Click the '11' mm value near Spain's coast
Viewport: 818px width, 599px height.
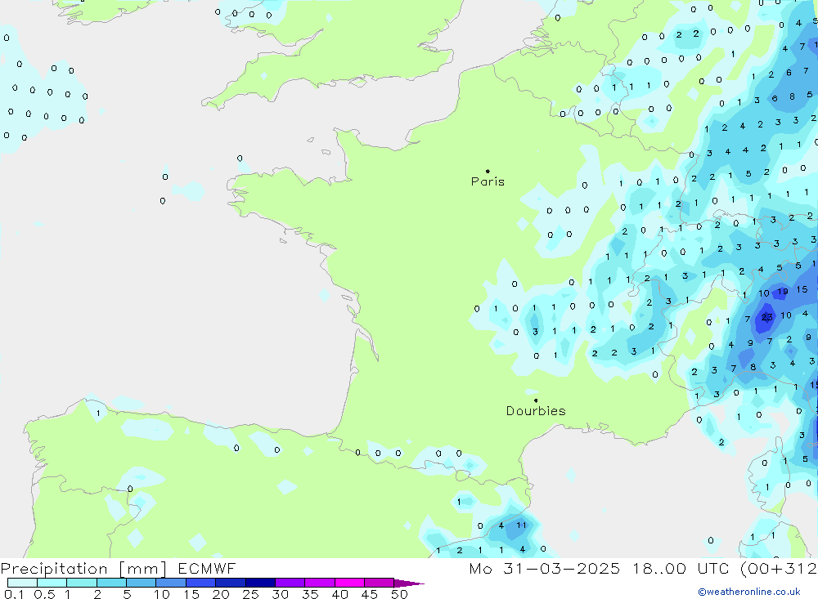522,525
